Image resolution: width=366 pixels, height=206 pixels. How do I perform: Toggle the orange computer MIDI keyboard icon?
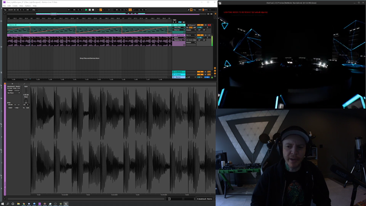[x=191, y=10]
